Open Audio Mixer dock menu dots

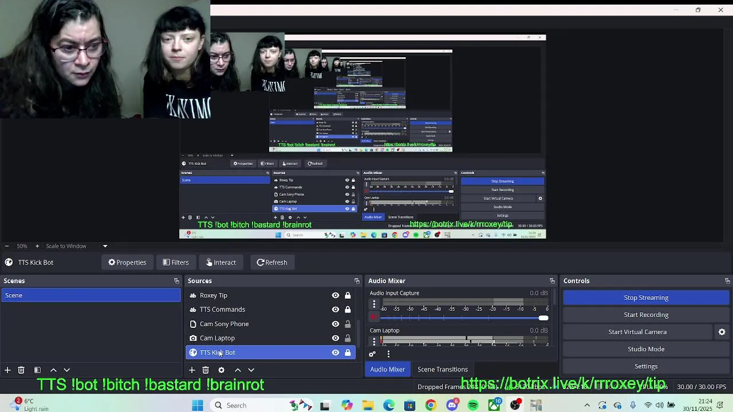point(388,354)
